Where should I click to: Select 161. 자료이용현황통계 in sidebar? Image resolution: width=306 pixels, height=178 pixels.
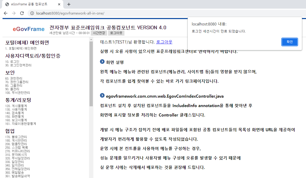[x=20, y=124]
